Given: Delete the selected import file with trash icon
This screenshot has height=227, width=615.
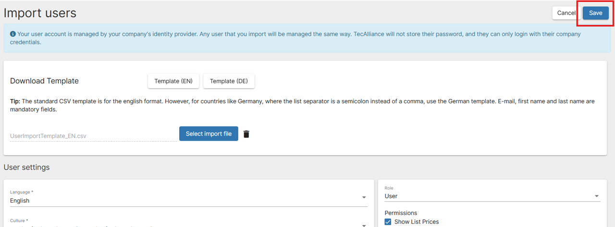Looking at the screenshot, I should pyautogui.click(x=246, y=134).
